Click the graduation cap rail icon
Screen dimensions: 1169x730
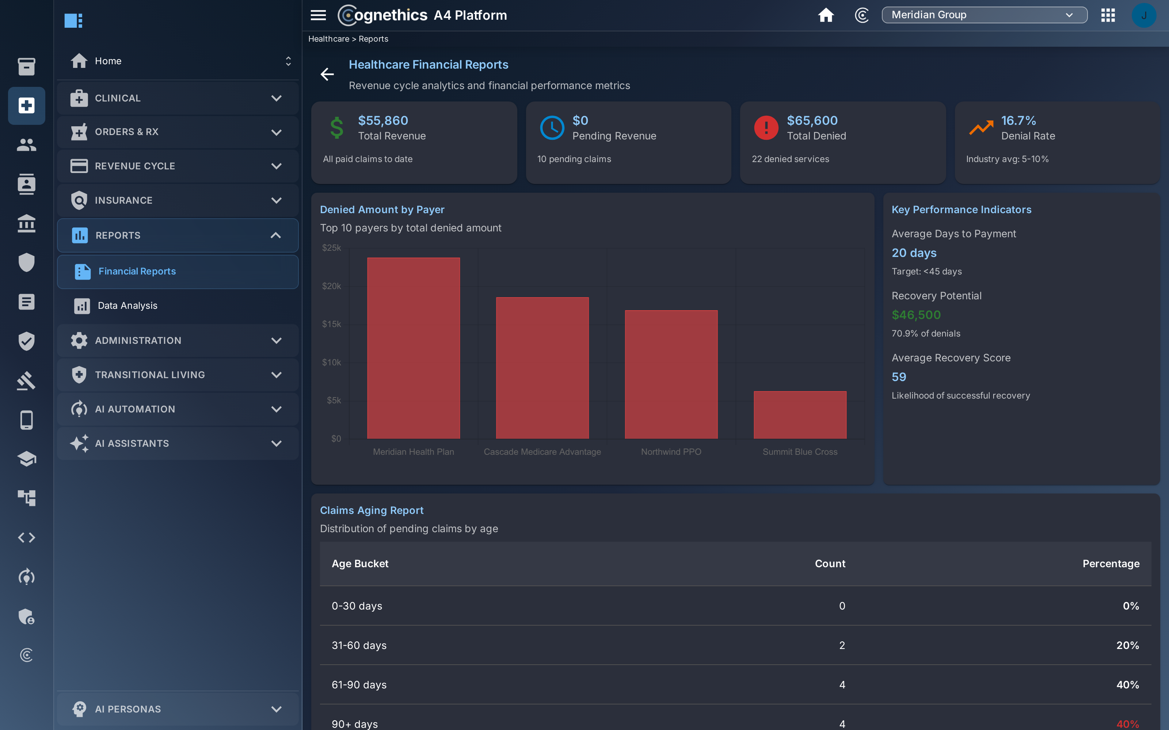(27, 459)
